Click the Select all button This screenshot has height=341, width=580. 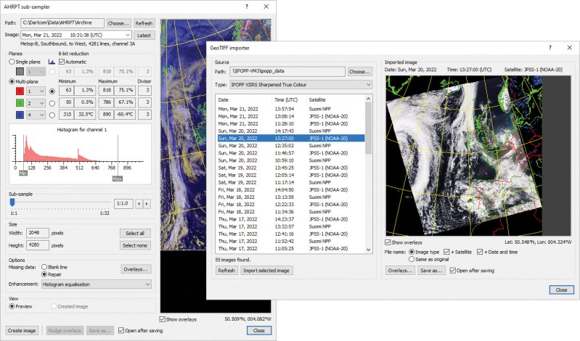tap(135, 233)
